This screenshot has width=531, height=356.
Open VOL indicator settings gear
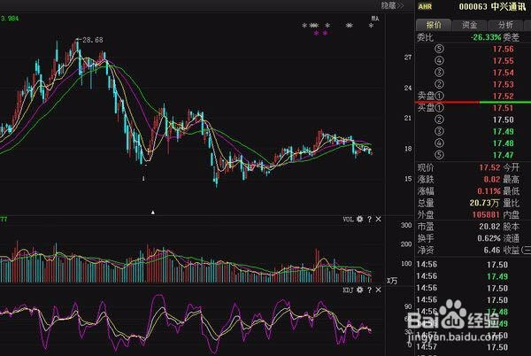coord(359,219)
